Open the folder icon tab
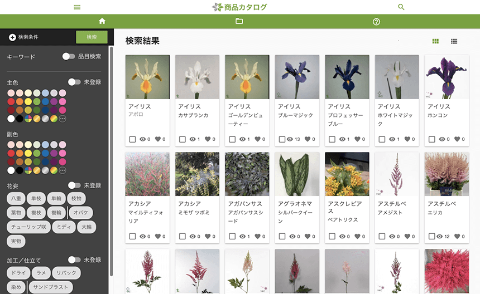 (239, 21)
